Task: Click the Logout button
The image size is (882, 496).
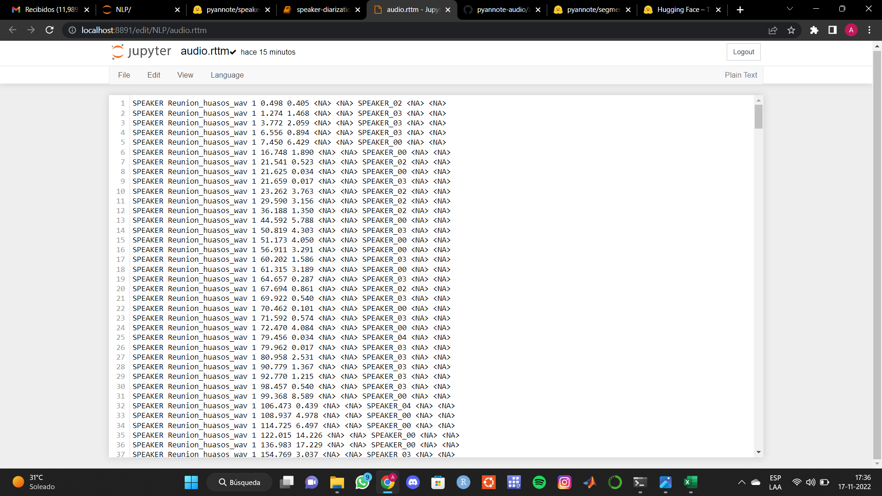Action: coord(743,51)
